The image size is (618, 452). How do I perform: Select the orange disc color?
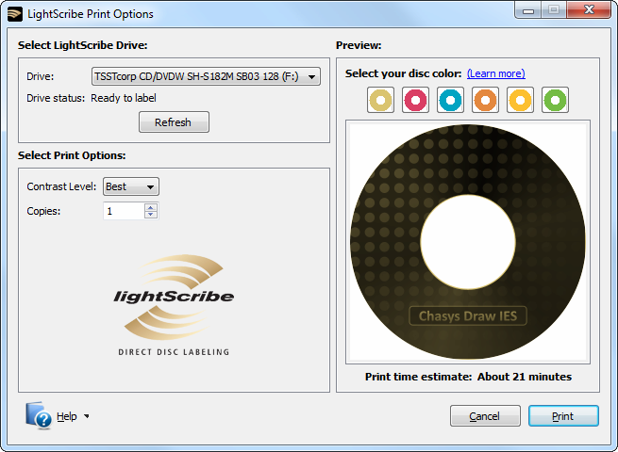point(485,100)
